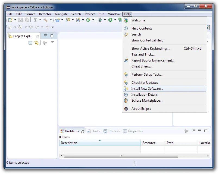The image size is (219, 174).
Task: Choose Report Bug or Enhancement item
Action: [x=164, y=60]
